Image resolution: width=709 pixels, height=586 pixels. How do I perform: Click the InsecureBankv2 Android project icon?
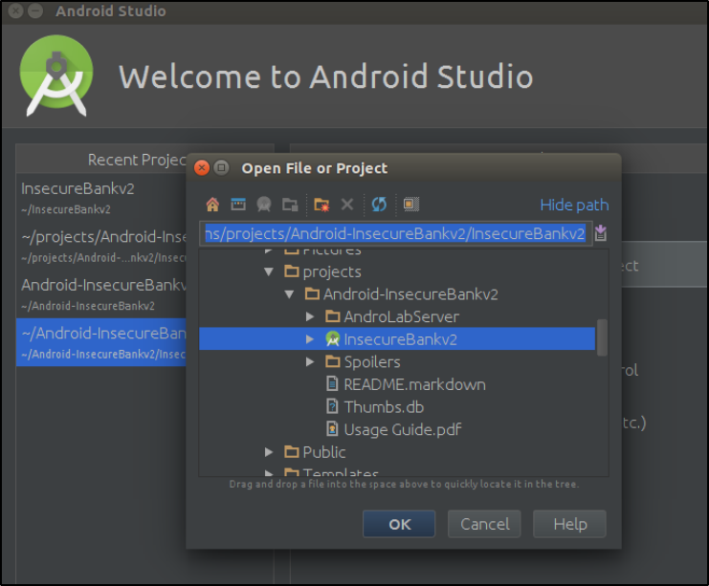tap(332, 338)
